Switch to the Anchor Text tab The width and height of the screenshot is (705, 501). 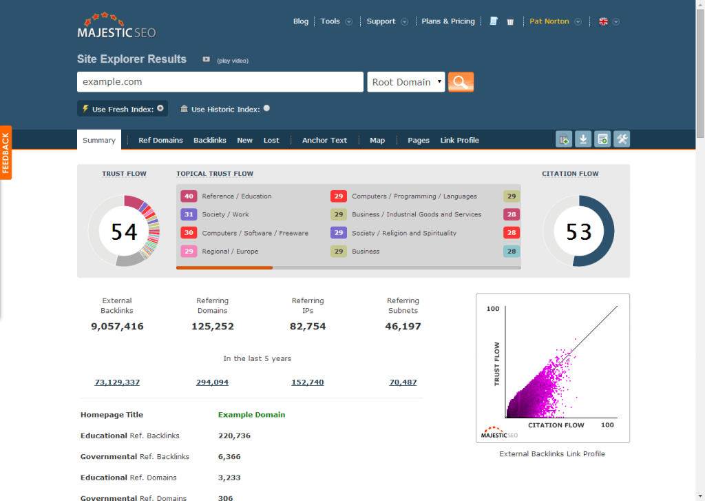325,140
